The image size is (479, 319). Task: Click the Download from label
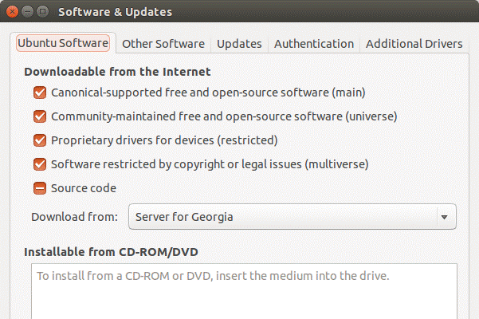[x=75, y=217]
